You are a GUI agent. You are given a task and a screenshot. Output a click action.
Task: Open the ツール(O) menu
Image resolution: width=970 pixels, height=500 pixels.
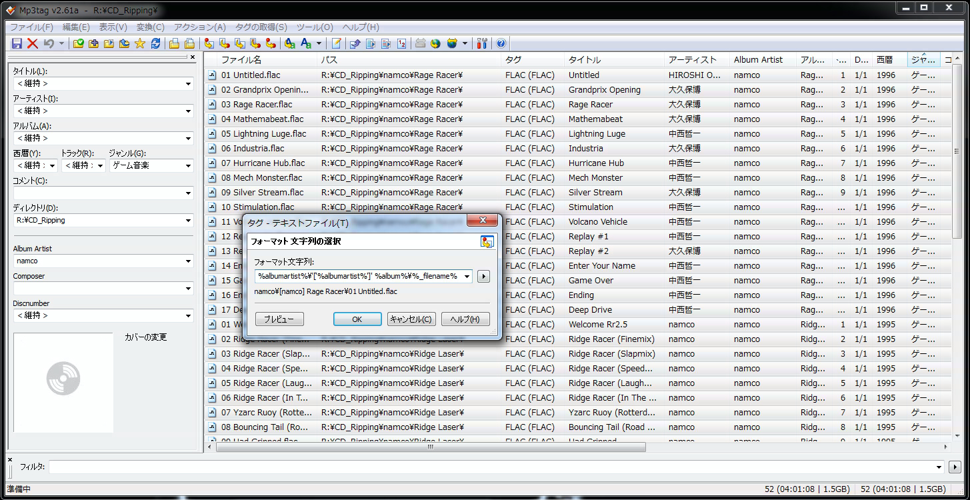315,27
